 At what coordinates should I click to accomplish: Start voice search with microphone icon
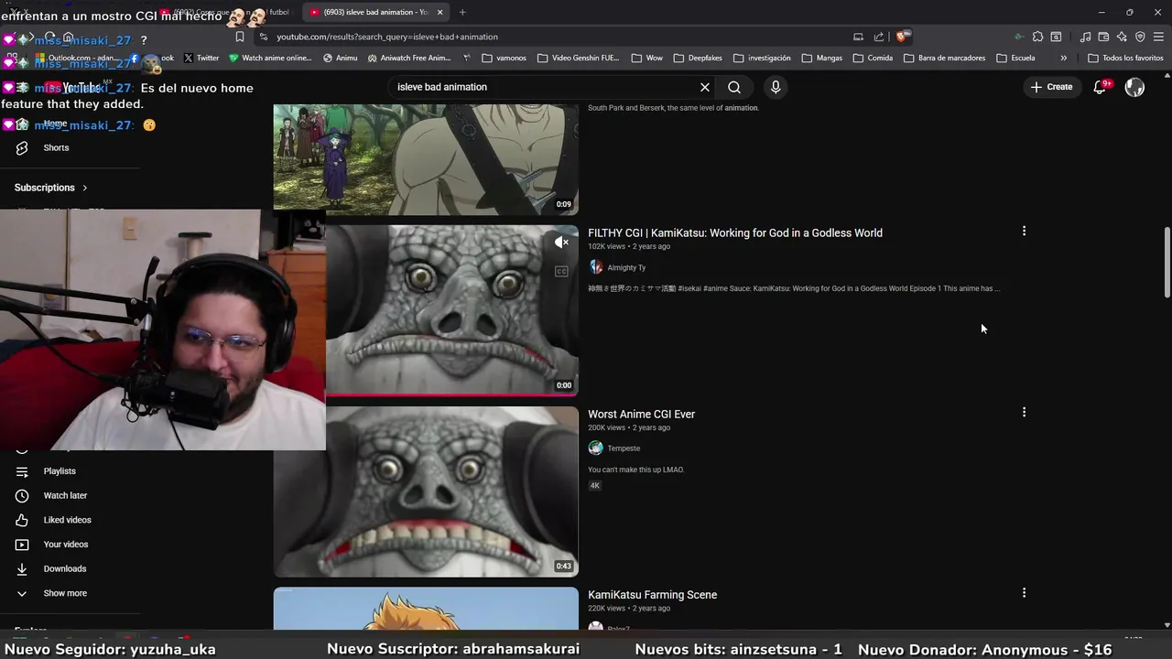click(x=776, y=87)
